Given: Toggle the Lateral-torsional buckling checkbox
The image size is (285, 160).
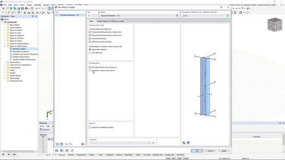Looking at the screenshot, I should coord(90,42).
